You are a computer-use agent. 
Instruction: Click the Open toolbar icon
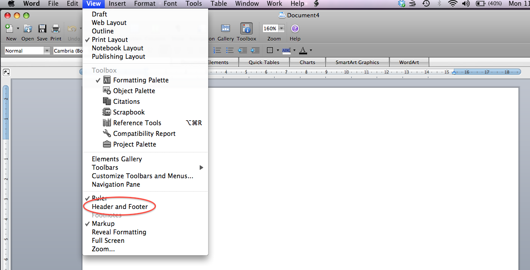[27, 29]
